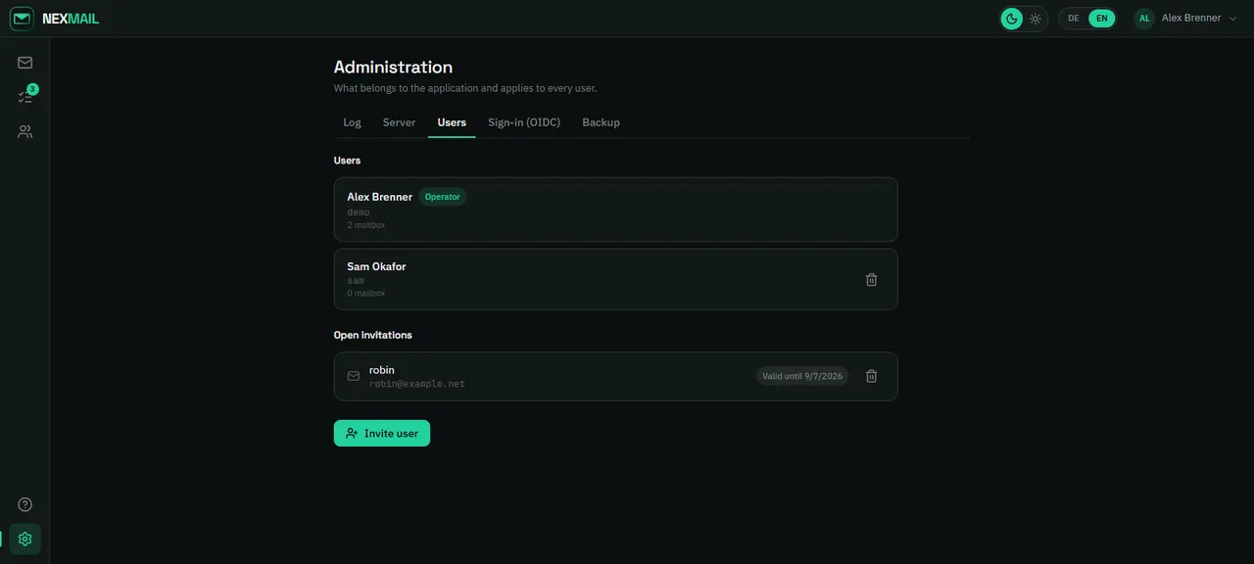Click the Alex Brenner name in header
The height and width of the screenshot is (564, 1254).
1191,19
